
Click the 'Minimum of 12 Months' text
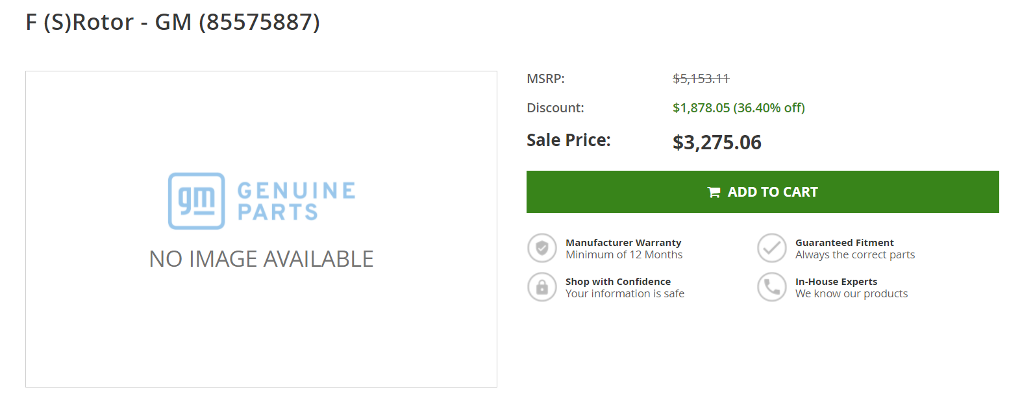click(624, 254)
